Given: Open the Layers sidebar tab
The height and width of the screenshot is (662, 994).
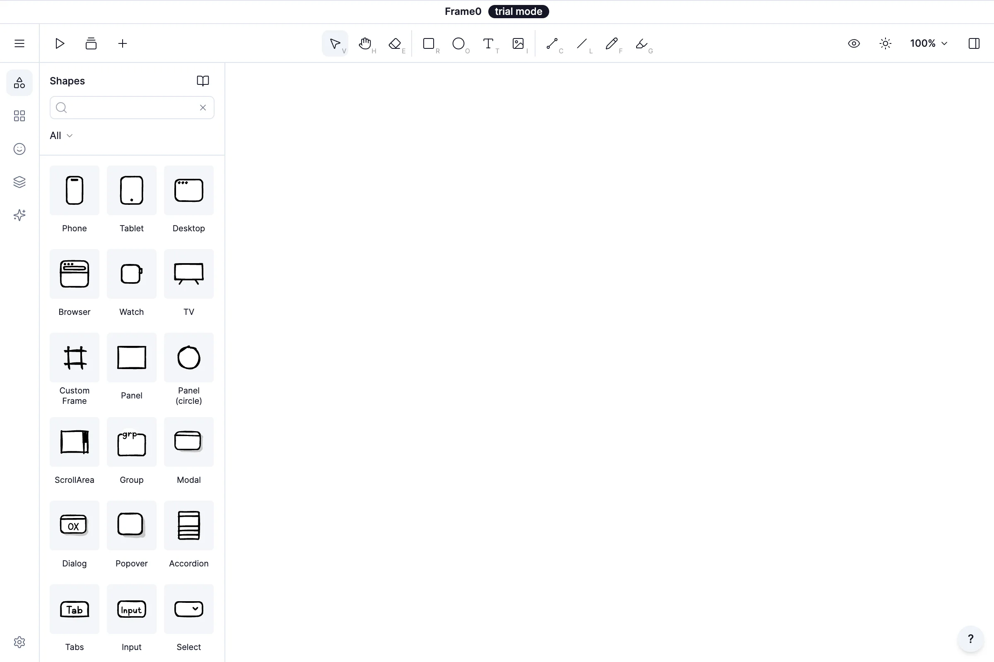Looking at the screenshot, I should tap(19, 182).
